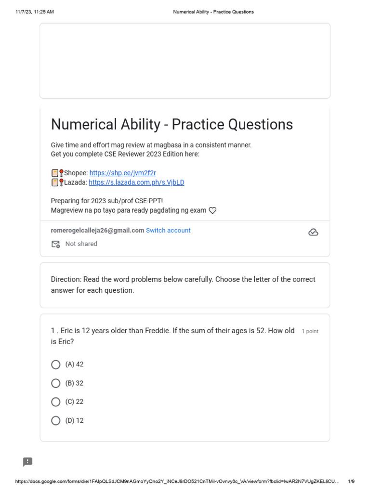The height and width of the screenshot is (493, 370).
Task: Choose radio option (C) 22
Action: (x=56, y=402)
